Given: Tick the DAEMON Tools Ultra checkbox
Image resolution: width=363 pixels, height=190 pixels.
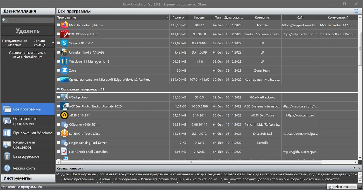Looking at the screenshot, I should (58, 133).
